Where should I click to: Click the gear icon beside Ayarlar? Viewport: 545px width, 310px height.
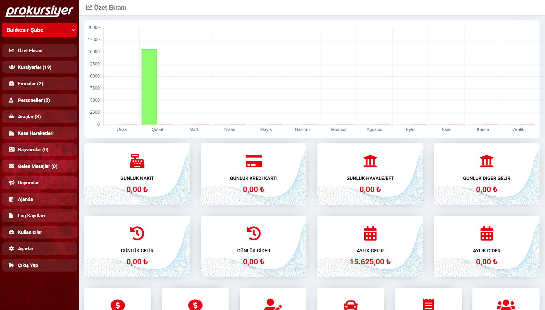(x=11, y=249)
